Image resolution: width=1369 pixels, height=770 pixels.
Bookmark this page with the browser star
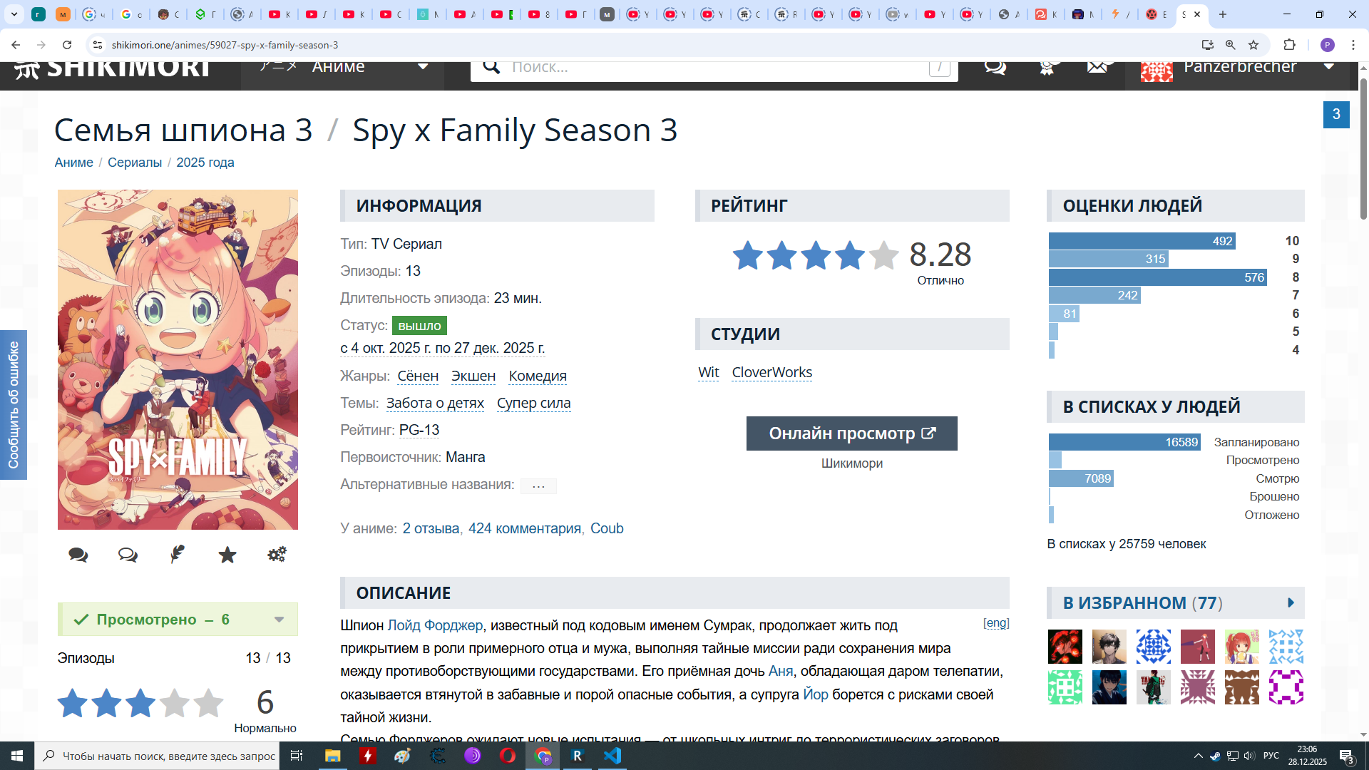[x=1253, y=45]
